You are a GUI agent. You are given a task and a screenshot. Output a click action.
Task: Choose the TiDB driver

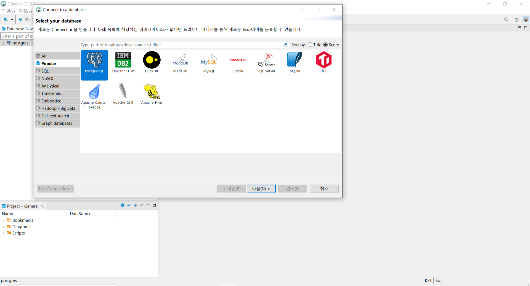point(324,63)
